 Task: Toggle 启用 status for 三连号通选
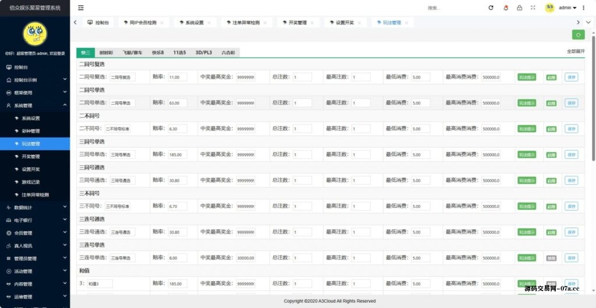point(551,232)
